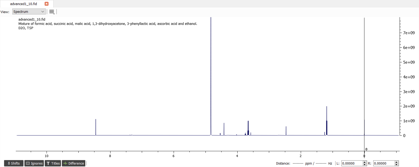419x167 pixels.
Task: Click the R distance input field
Action: tap(384, 163)
